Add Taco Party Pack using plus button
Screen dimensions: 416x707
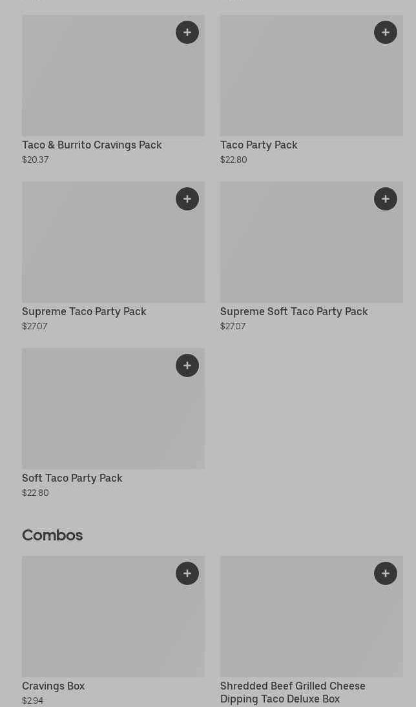click(386, 32)
